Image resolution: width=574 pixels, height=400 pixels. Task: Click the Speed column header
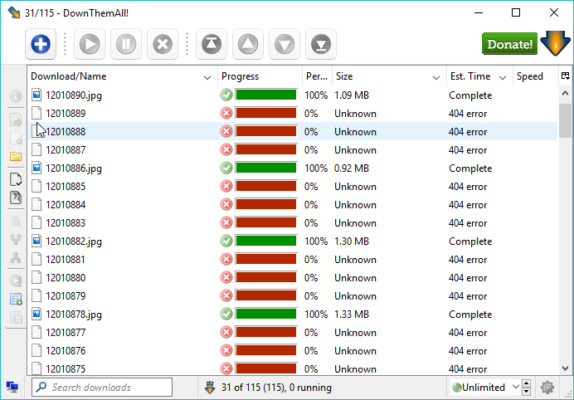[x=531, y=76]
